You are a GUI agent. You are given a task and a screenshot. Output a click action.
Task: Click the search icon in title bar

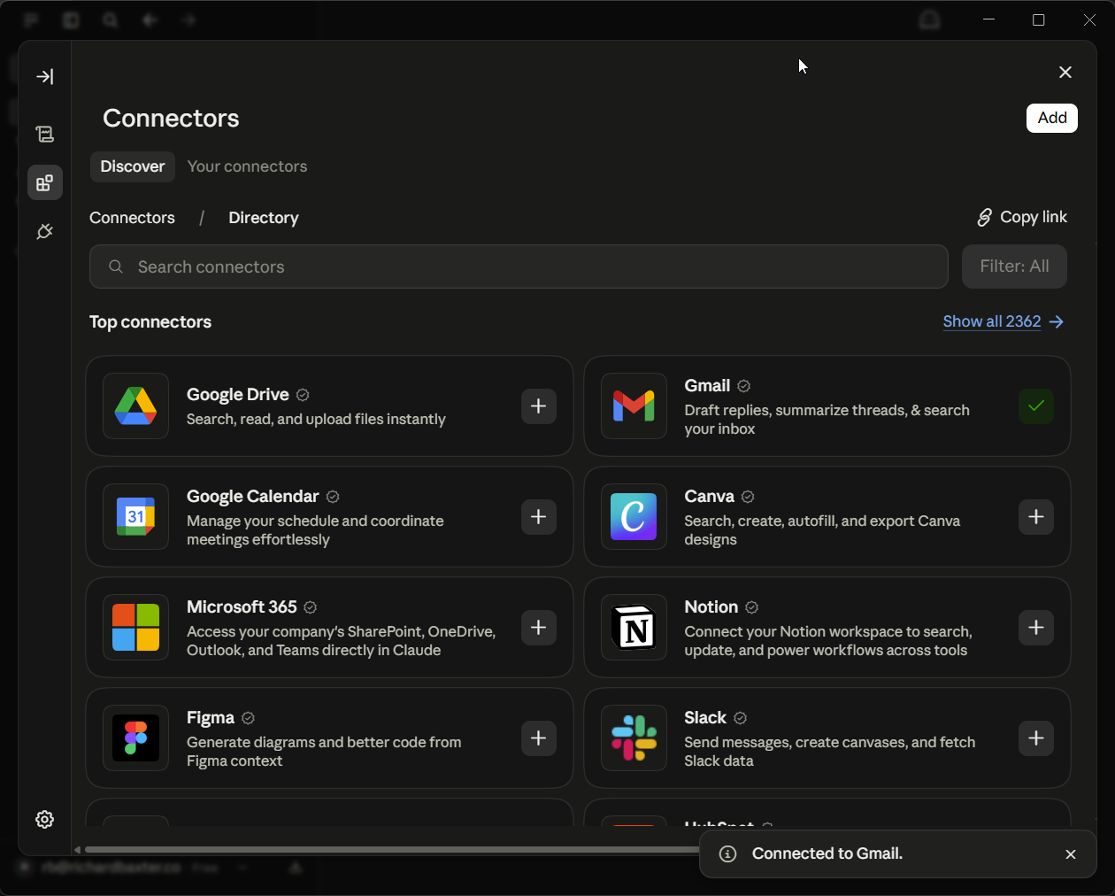point(110,19)
